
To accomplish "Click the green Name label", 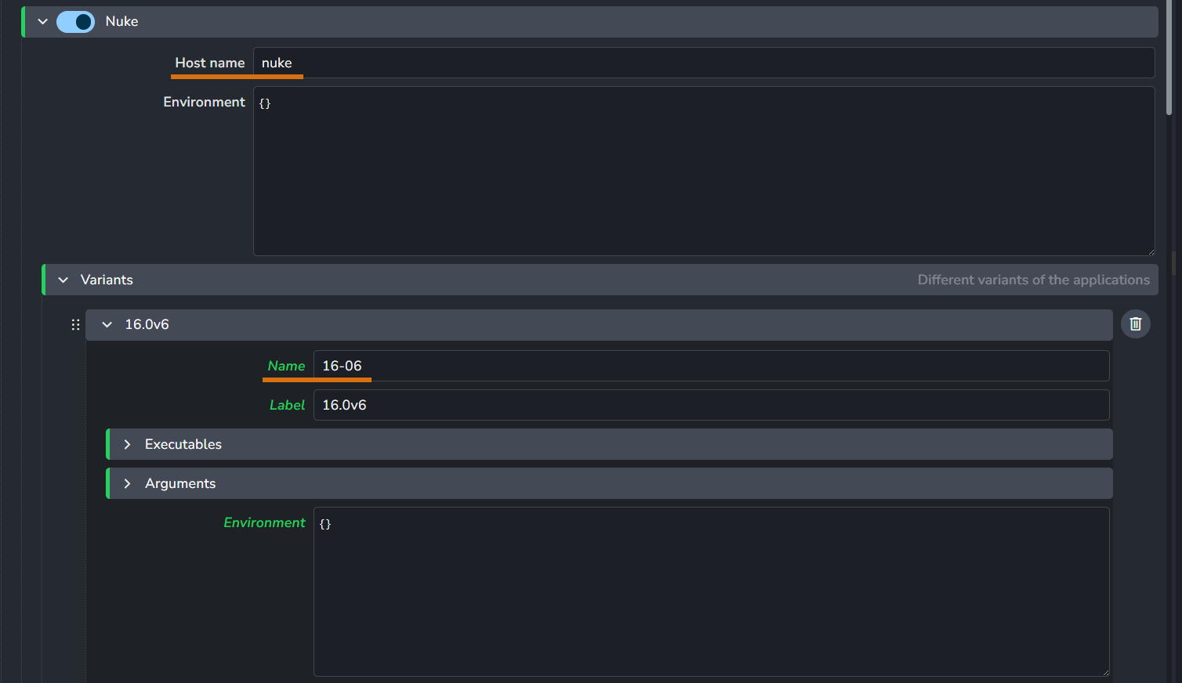I will point(286,367).
